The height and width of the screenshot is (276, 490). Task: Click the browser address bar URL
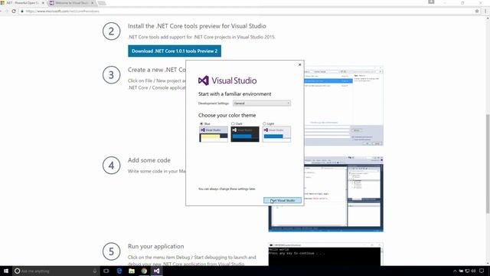pyautogui.click(x=63, y=11)
